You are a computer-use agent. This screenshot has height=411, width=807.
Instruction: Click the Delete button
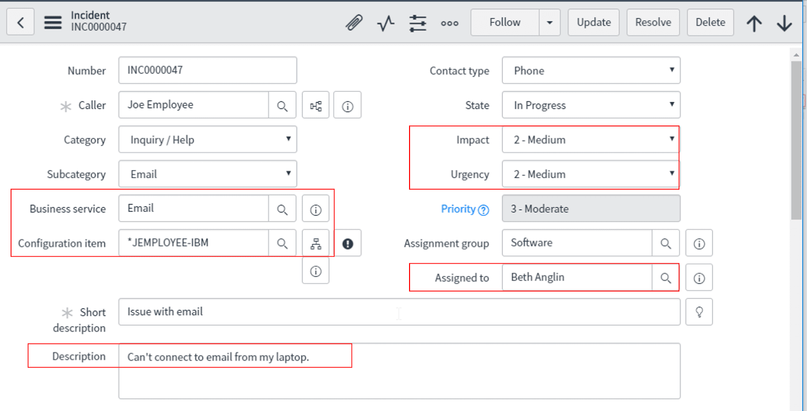coord(710,22)
